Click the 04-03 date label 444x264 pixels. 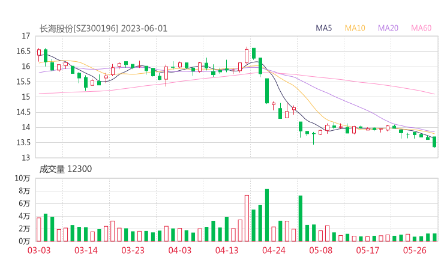180,250
